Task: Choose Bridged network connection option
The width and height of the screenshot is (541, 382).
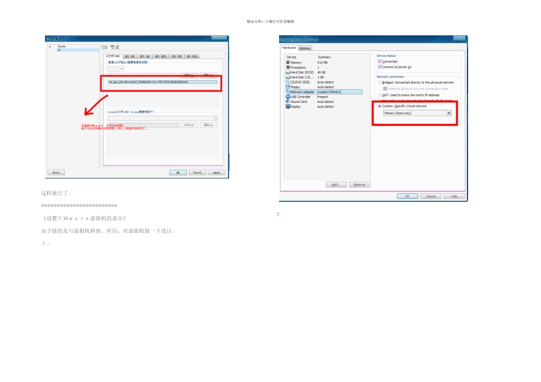Action: 379,82
